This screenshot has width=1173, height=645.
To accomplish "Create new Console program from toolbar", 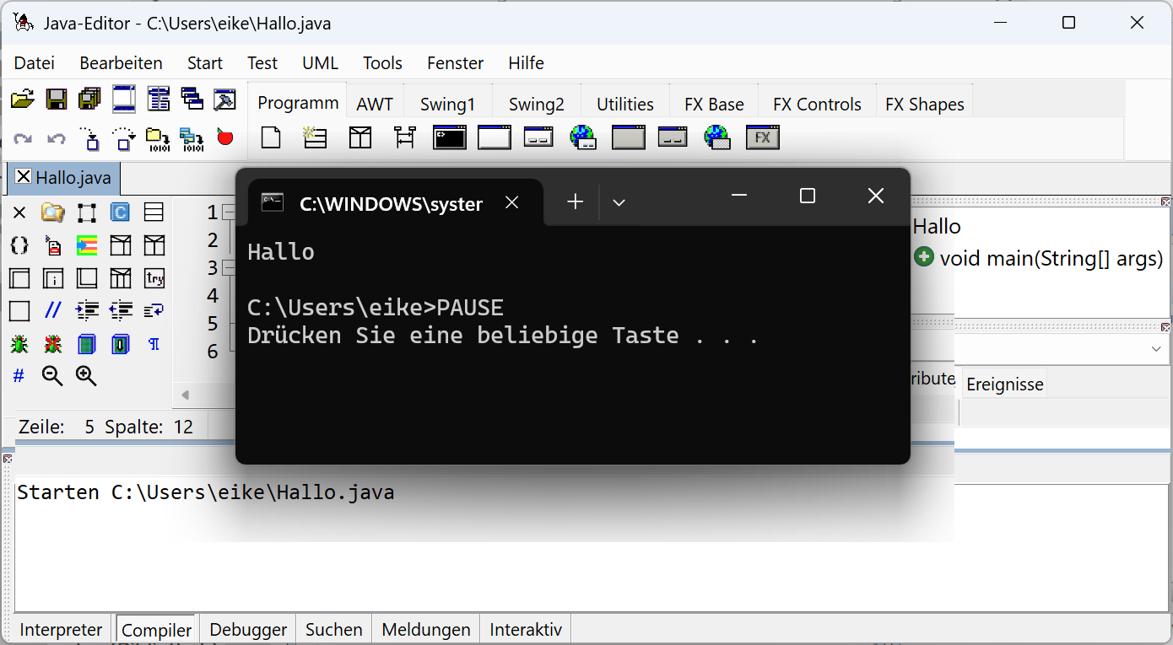I will pyautogui.click(x=450, y=137).
